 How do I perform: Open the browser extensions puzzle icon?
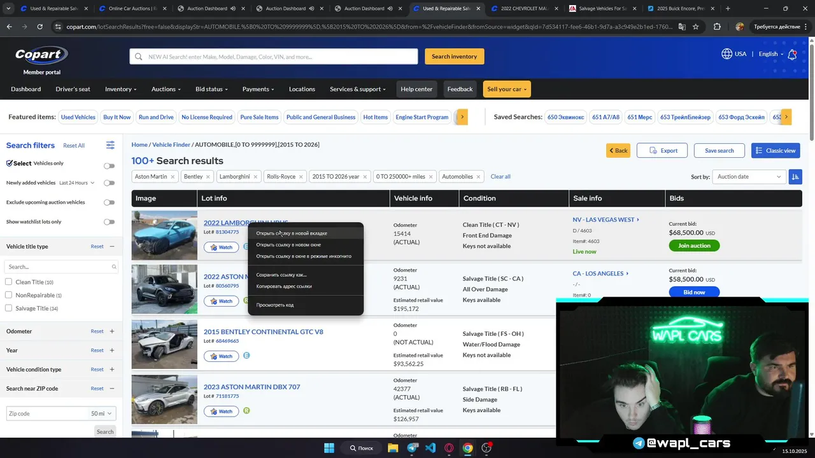click(717, 27)
